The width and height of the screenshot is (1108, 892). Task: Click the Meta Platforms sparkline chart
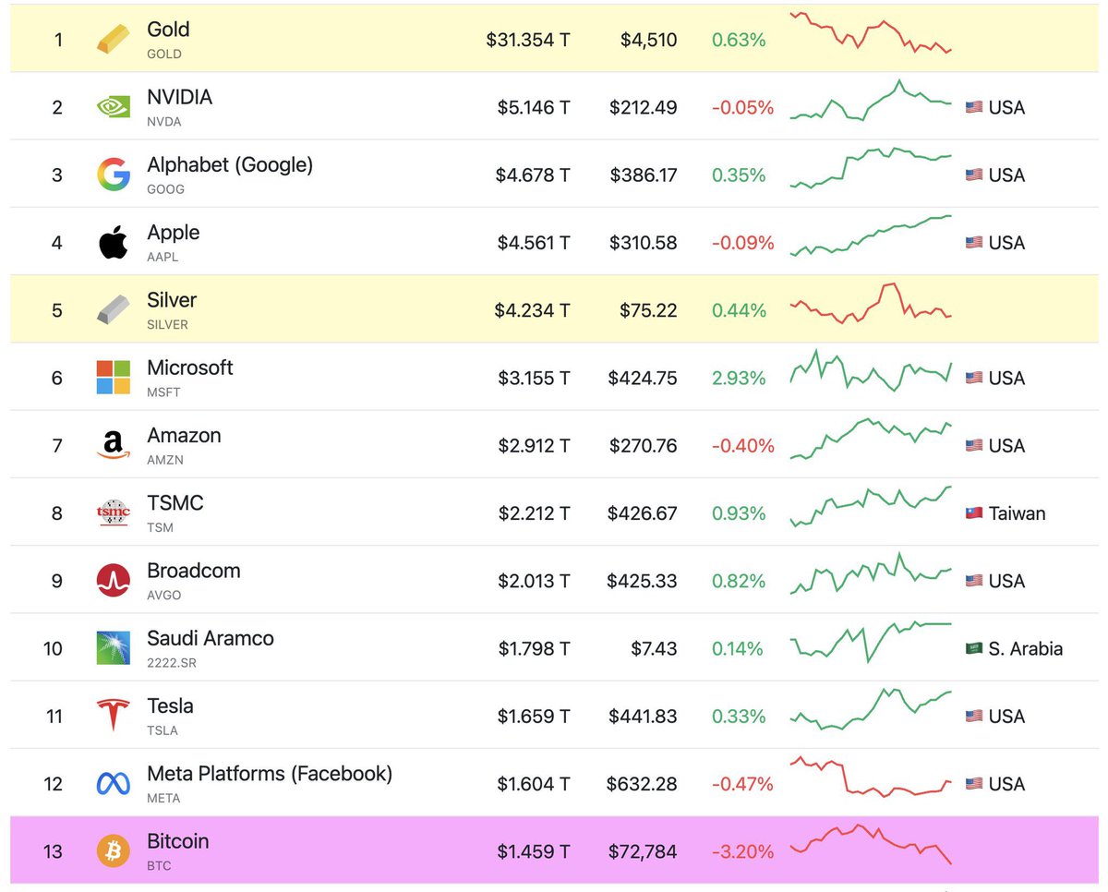(871, 777)
